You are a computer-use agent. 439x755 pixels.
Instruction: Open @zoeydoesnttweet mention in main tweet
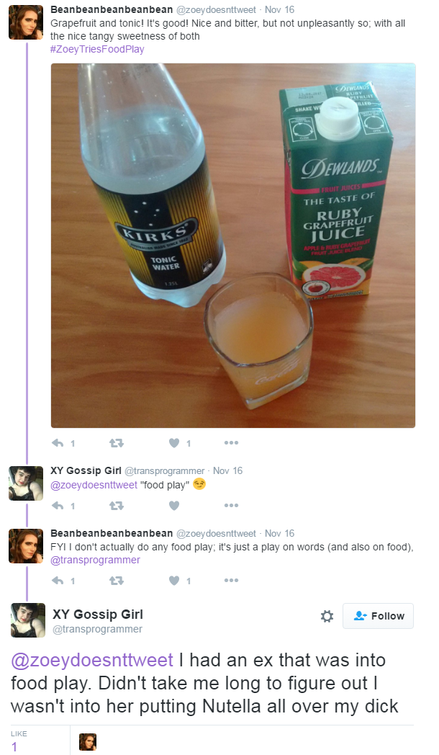[92, 660]
